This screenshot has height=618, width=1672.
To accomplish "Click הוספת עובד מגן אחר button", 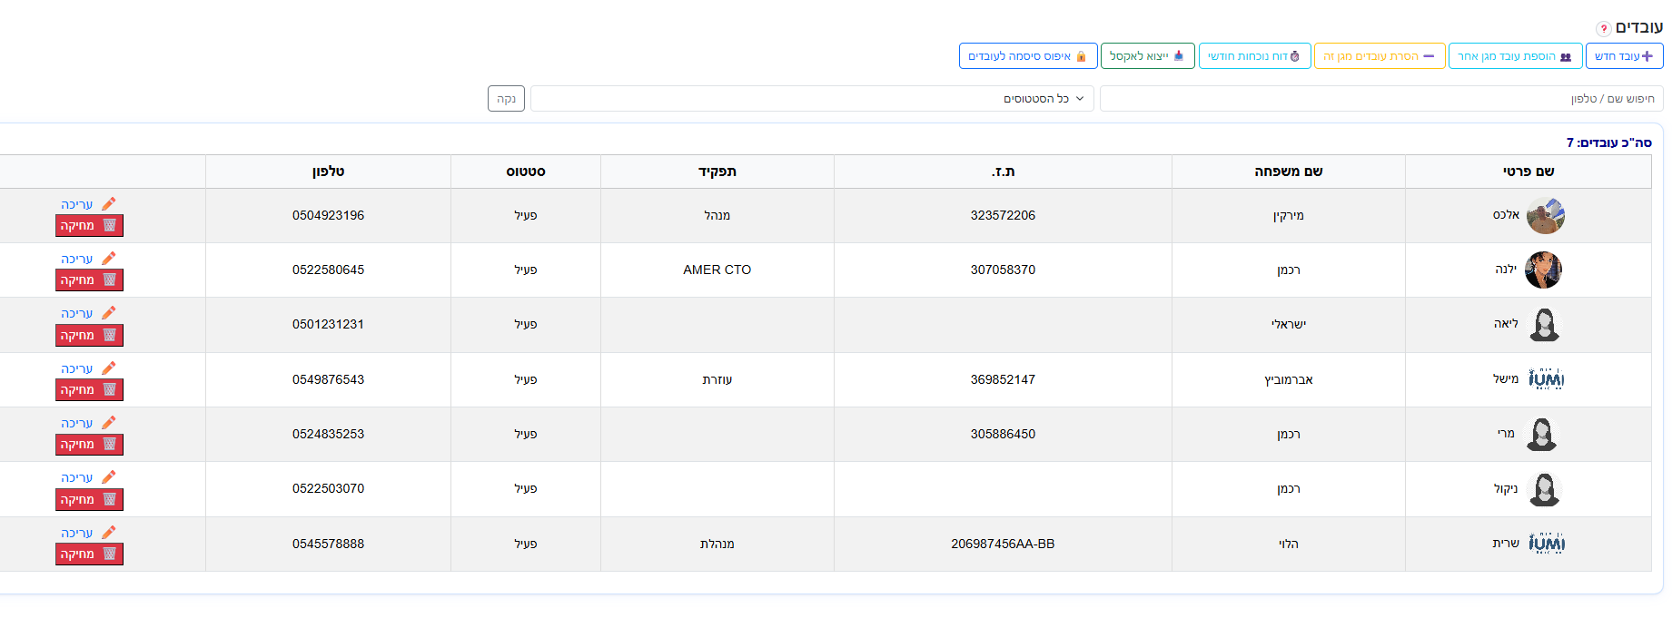I will pyautogui.click(x=1515, y=56).
